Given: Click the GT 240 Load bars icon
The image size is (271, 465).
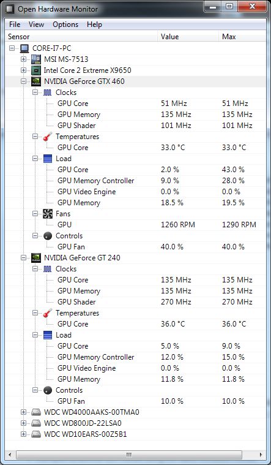Looking at the screenshot, I should point(47,335).
